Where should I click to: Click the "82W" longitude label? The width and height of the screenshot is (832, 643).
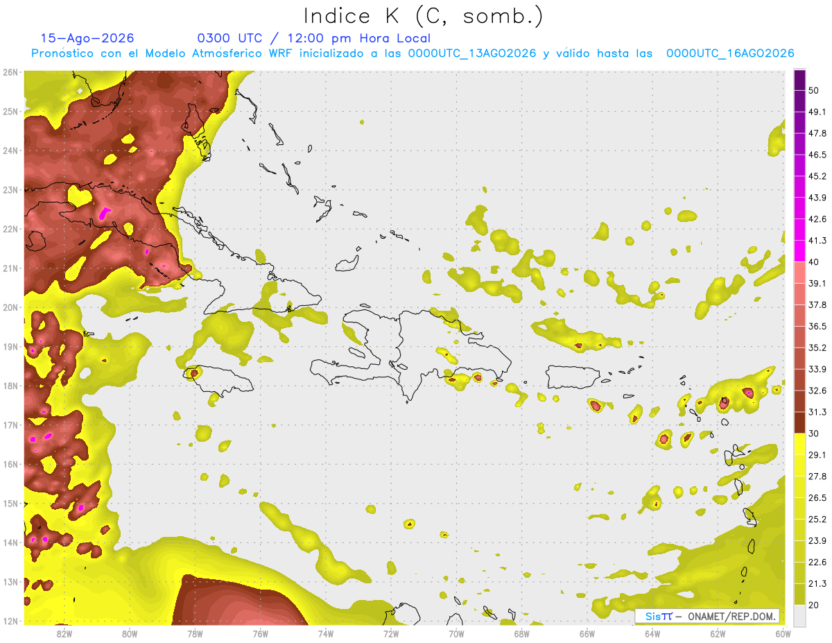pos(64,633)
